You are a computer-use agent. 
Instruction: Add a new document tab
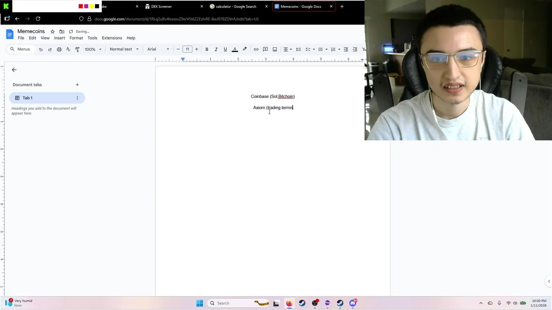pos(77,85)
